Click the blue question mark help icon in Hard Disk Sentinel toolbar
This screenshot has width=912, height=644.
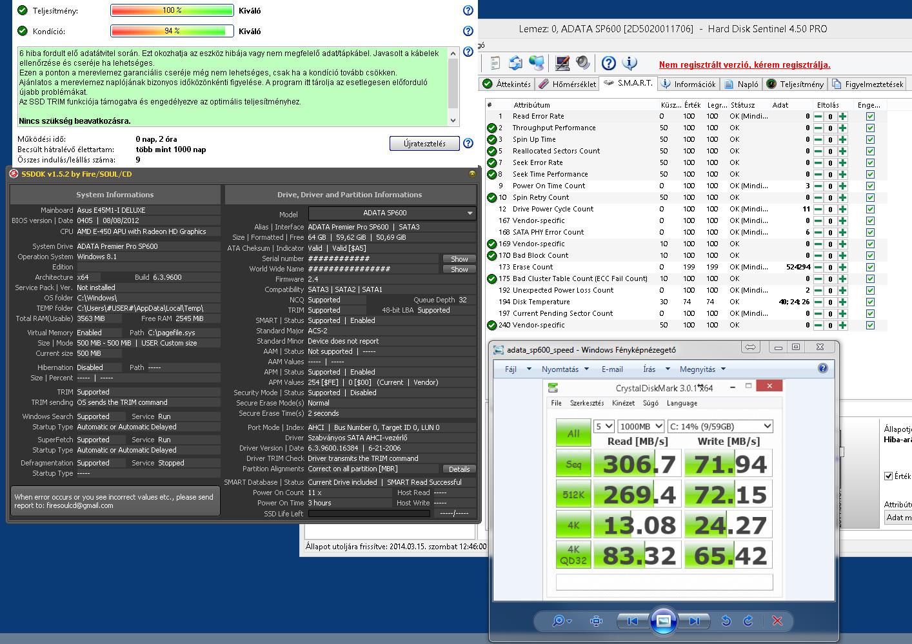coord(608,63)
